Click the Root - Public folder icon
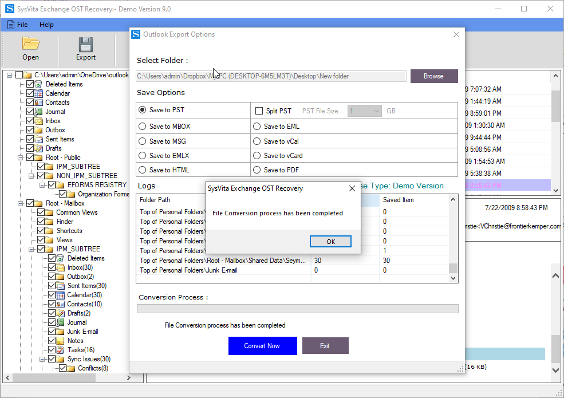564x398 pixels. pos(38,157)
